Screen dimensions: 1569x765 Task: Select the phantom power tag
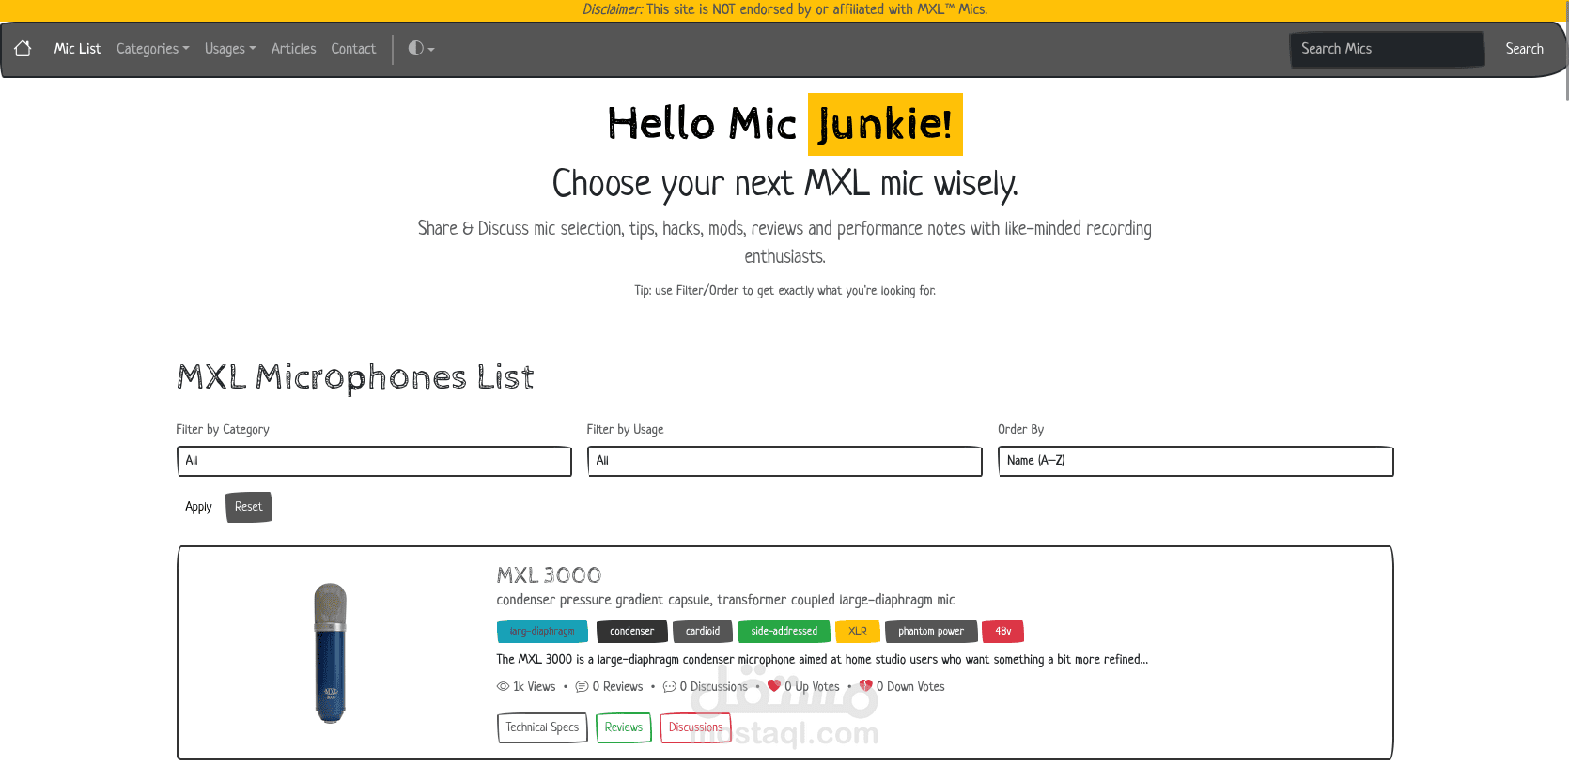(x=931, y=632)
